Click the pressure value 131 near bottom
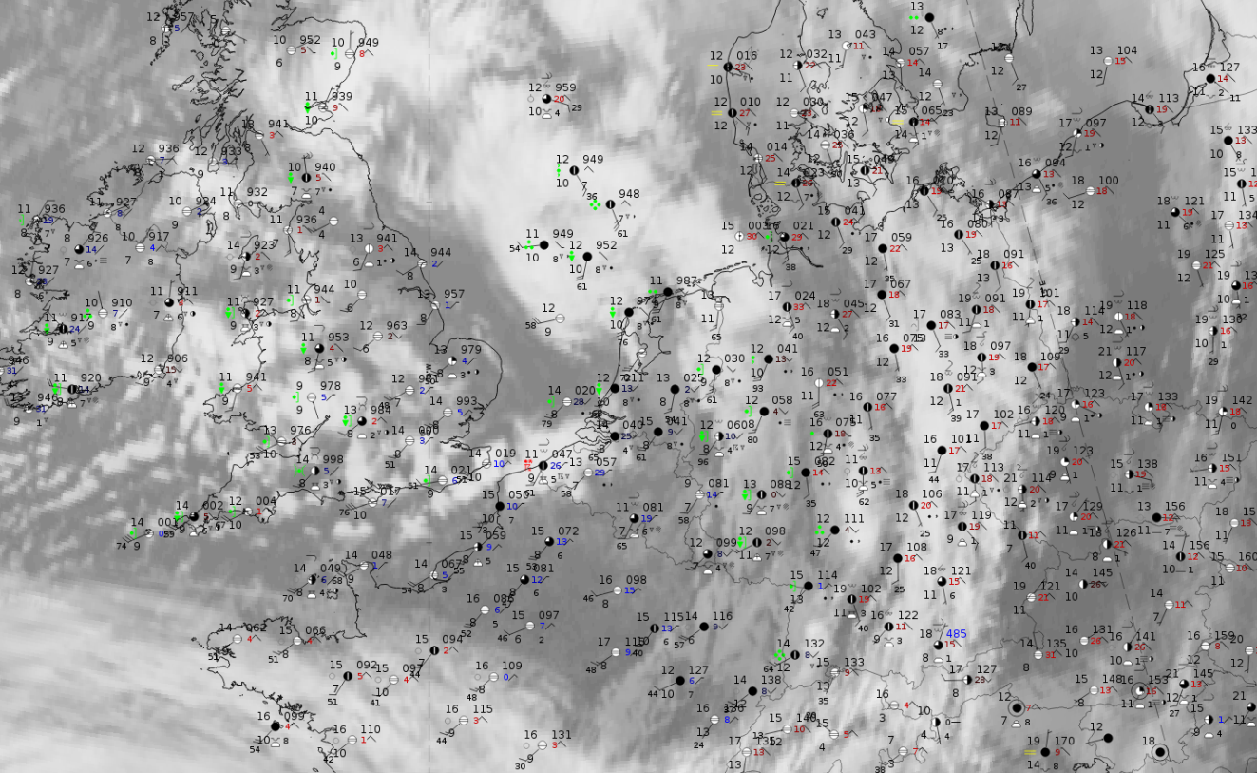Viewport: 1257px width, 773px height. (x=562, y=734)
